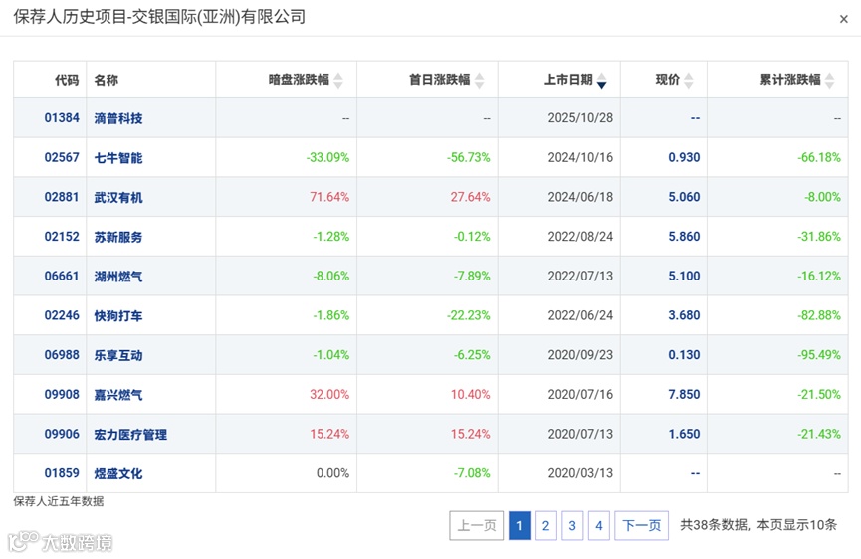The width and height of the screenshot is (861, 559).
Task: Sort by 累计涨跌幅 column arrows
Action: 830,81
